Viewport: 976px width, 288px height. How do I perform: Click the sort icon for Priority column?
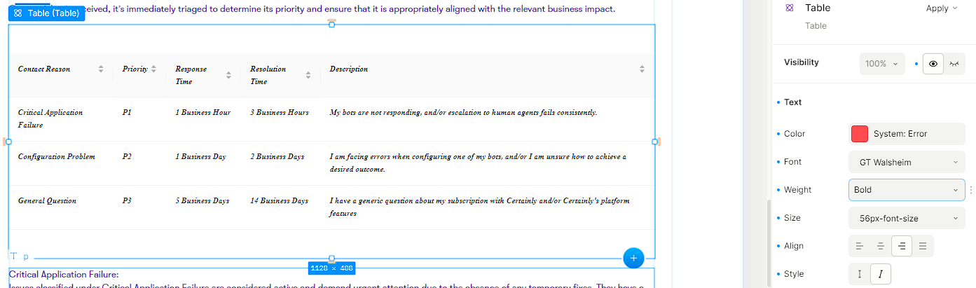(153, 69)
